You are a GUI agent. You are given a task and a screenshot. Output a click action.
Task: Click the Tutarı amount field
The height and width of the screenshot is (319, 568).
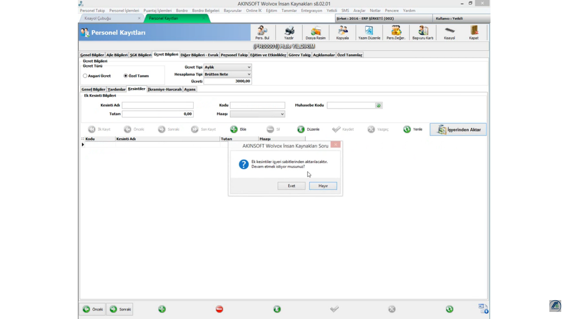coord(158,114)
